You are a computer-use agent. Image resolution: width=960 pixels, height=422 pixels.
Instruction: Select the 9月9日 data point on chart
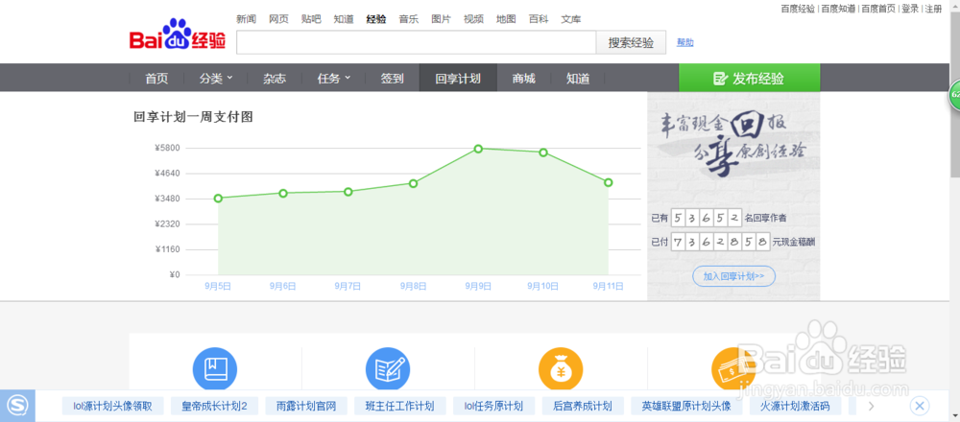tap(478, 149)
